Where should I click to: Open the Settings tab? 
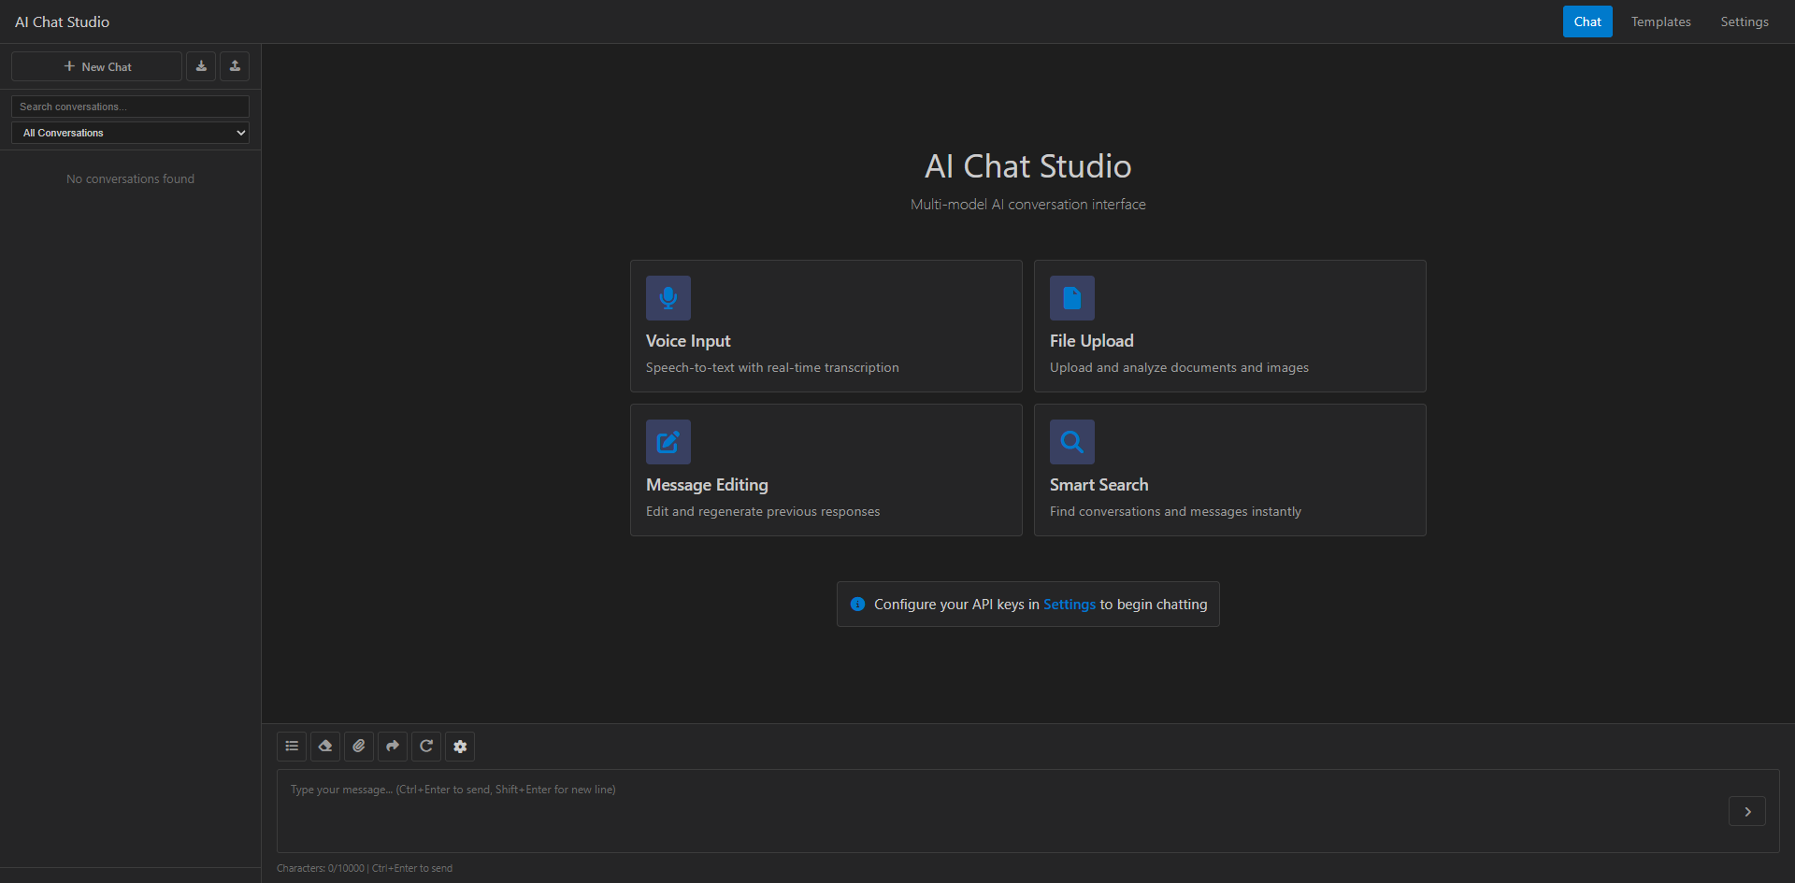1745,21
